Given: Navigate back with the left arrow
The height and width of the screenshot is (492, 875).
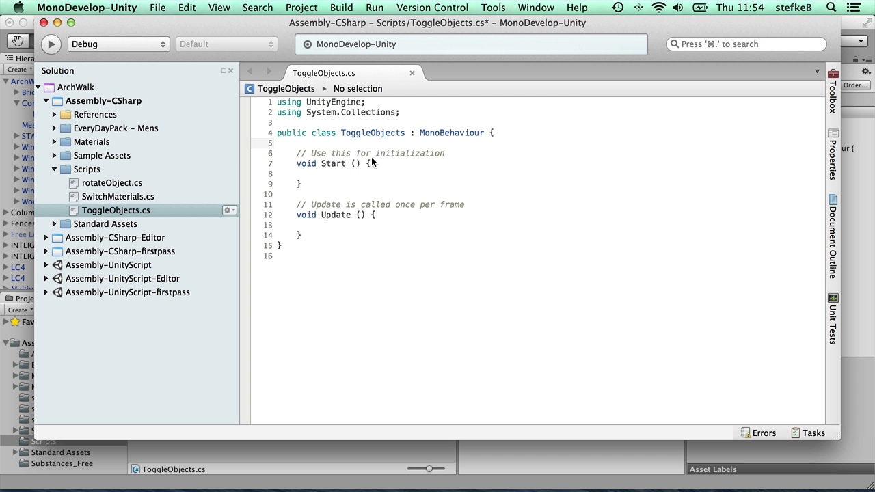Looking at the screenshot, I should pyautogui.click(x=250, y=71).
